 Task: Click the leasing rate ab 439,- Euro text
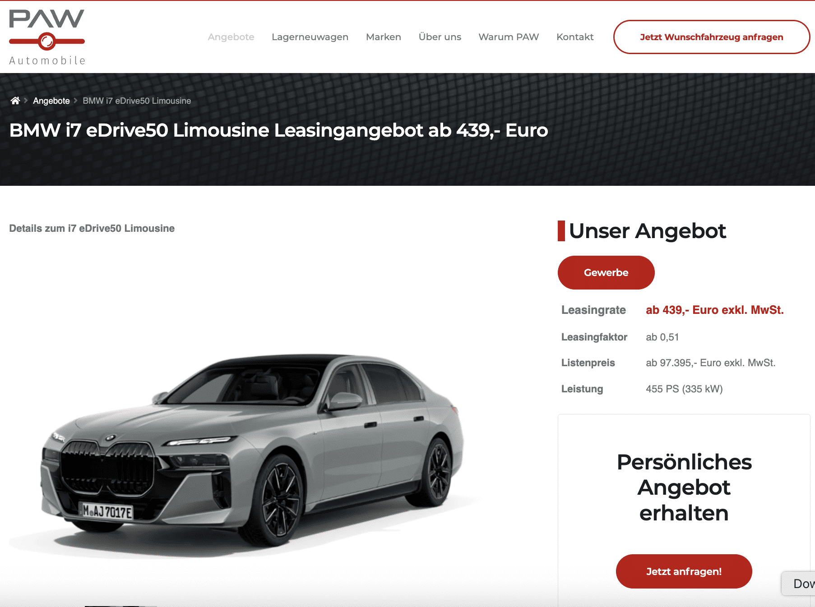[x=715, y=310]
